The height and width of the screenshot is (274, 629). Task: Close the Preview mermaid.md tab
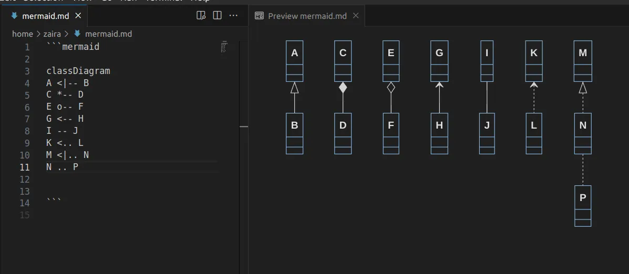pyautogui.click(x=356, y=16)
